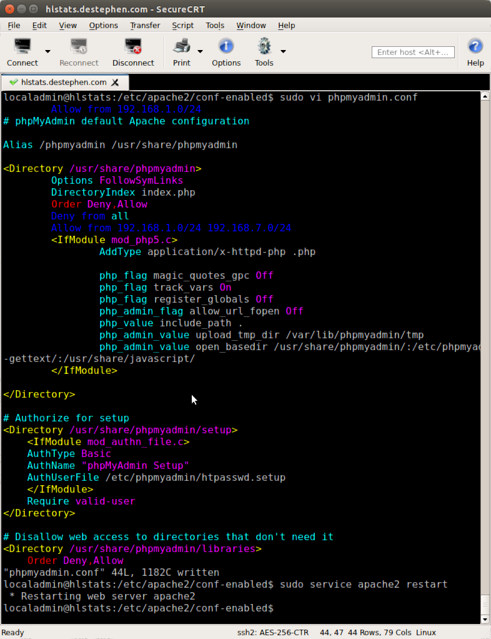Click the scrollbar down arrow
The width and height of the screenshot is (491, 639).
(x=485, y=620)
